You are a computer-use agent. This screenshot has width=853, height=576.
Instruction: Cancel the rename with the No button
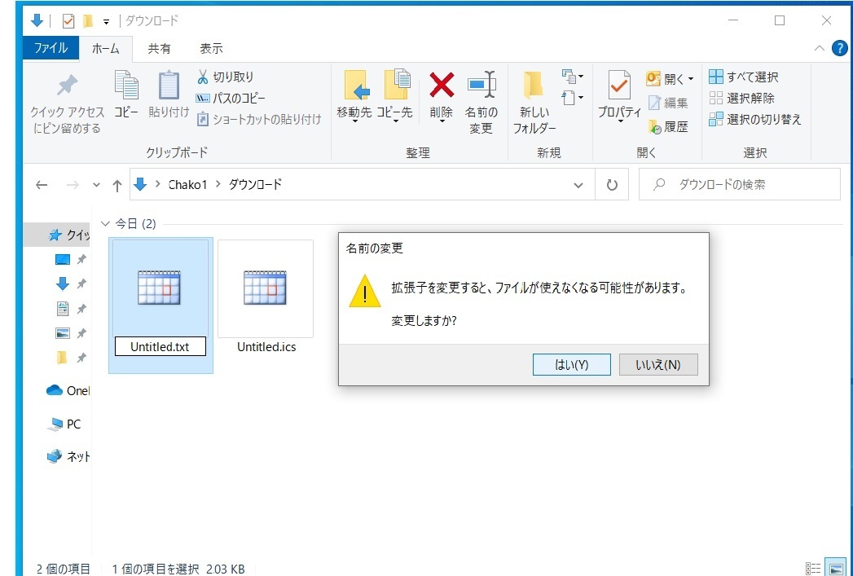click(658, 365)
